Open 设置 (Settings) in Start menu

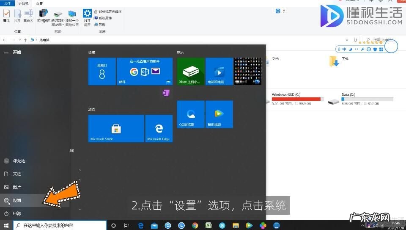(x=35, y=200)
